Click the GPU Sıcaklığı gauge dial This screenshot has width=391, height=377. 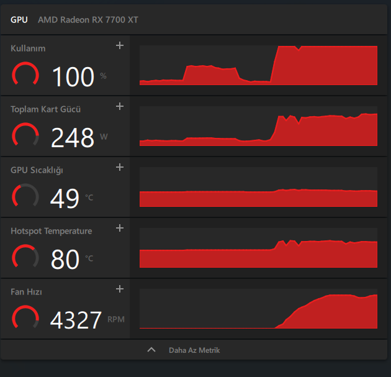(25, 196)
